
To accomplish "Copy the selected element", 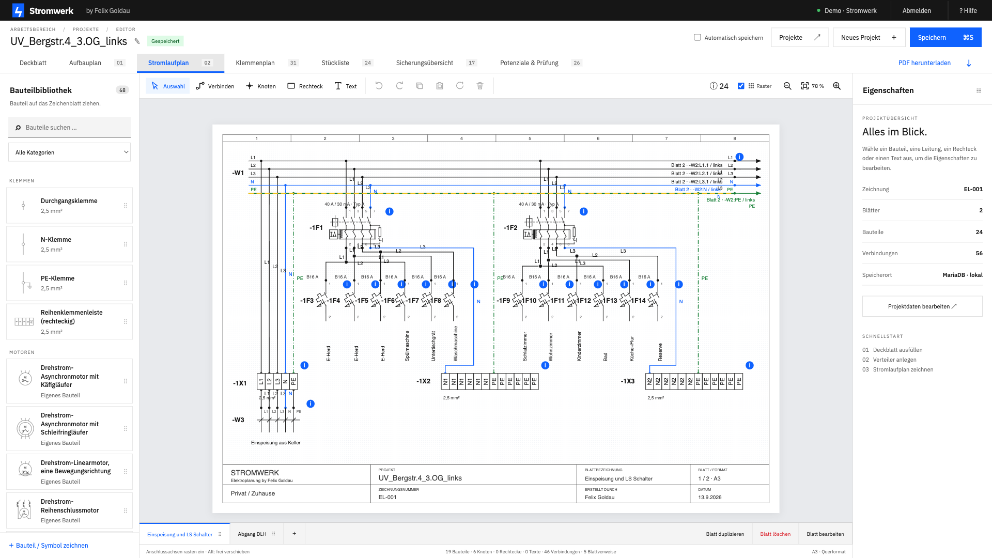I will 420,86.
